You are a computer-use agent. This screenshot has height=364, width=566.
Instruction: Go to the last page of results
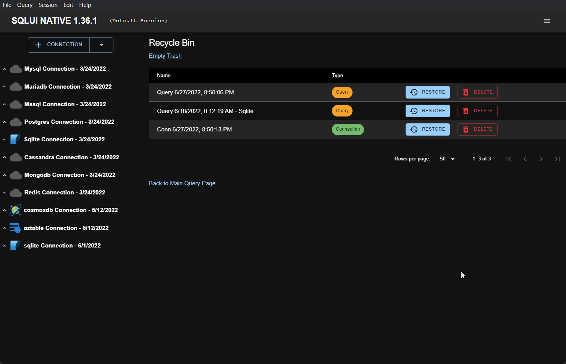pos(557,159)
